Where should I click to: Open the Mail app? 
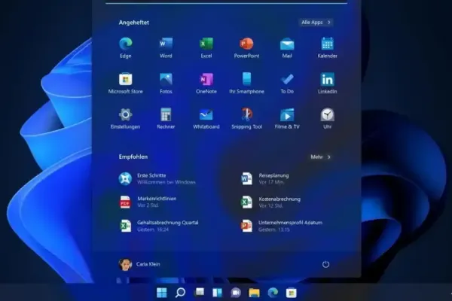(287, 48)
